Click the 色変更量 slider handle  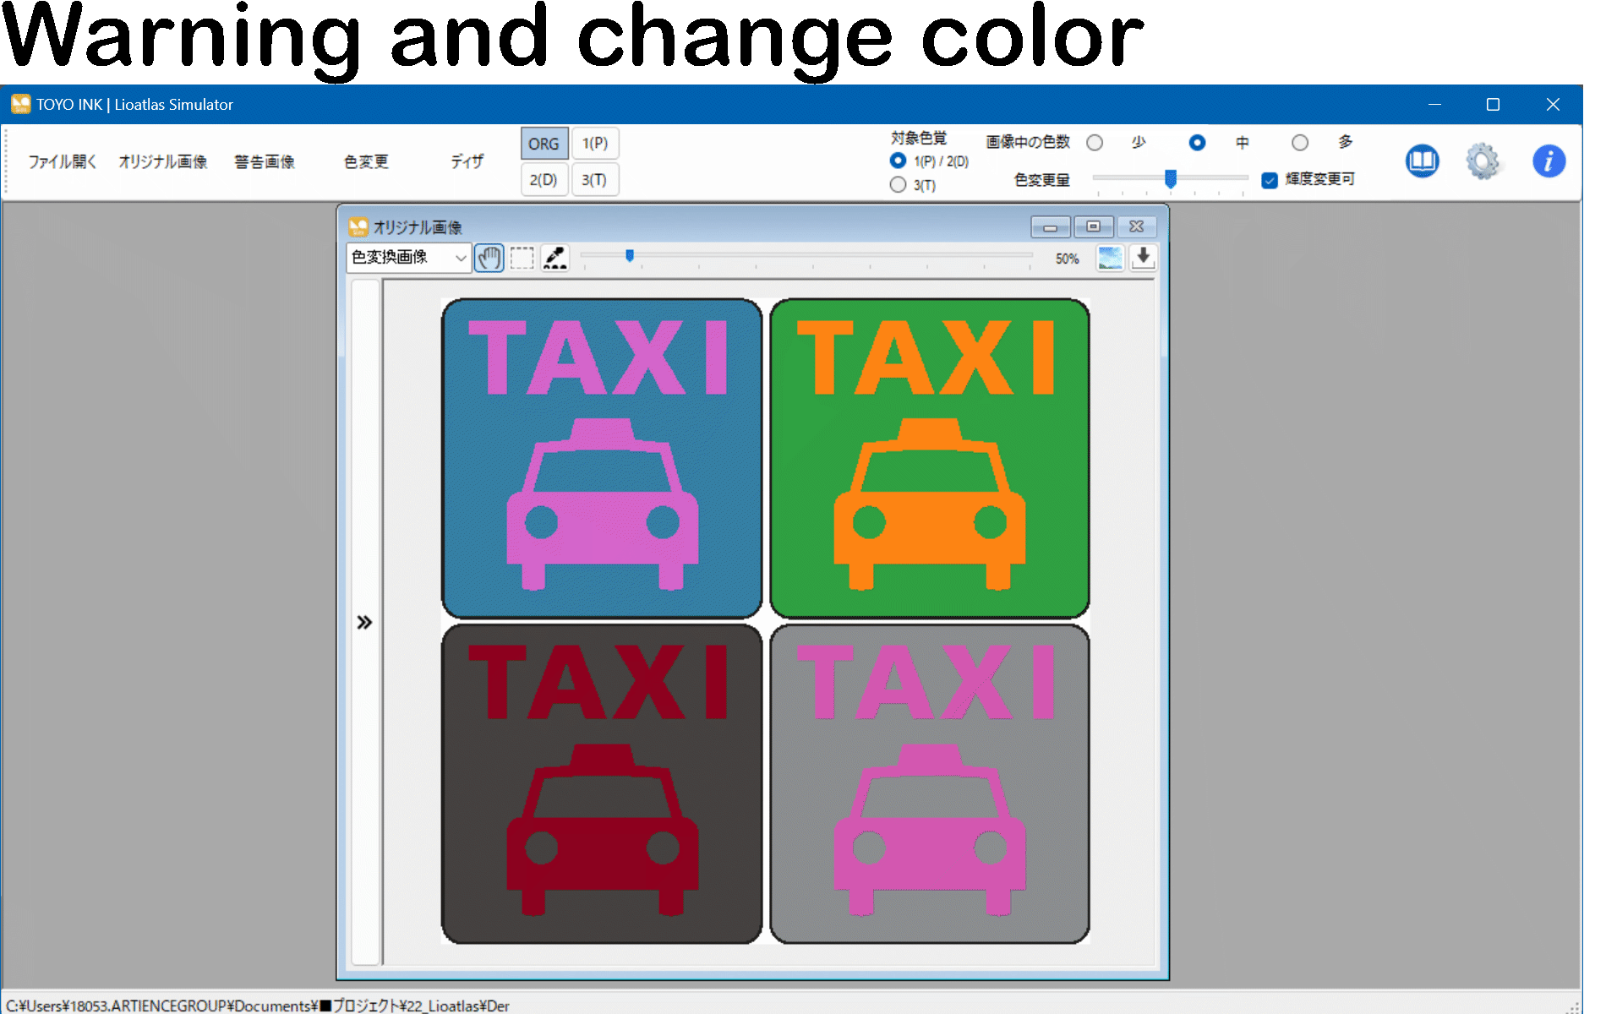pos(1171,178)
